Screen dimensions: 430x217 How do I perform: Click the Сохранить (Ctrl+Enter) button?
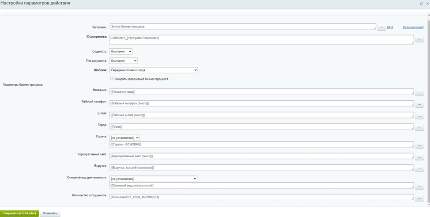click(19, 213)
